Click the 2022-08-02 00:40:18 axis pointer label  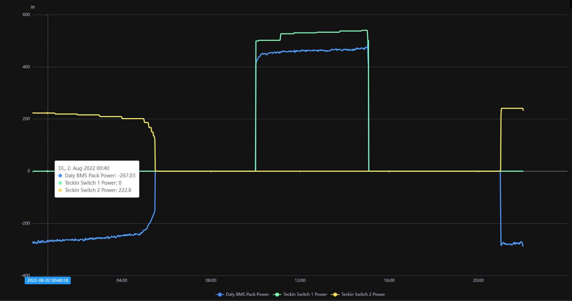(x=48, y=280)
